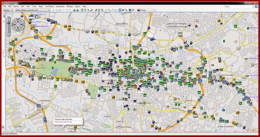This screenshot has height=137, width=260.
Task: Click the New Route tool icon
Action: 99,10
